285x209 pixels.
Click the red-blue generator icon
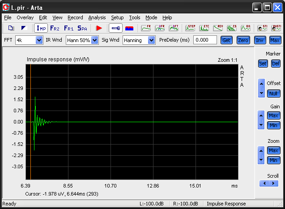[129, 28]
